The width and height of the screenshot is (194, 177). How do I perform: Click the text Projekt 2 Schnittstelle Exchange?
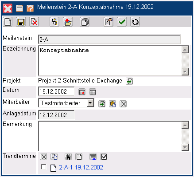80,81
